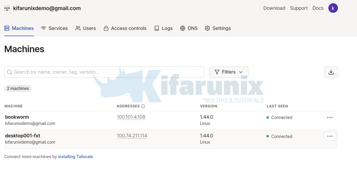Image resolution: width=357 pixels, height=170 pixels.
Task: Click the LAST SEEN column header
Action: (277, 106)
